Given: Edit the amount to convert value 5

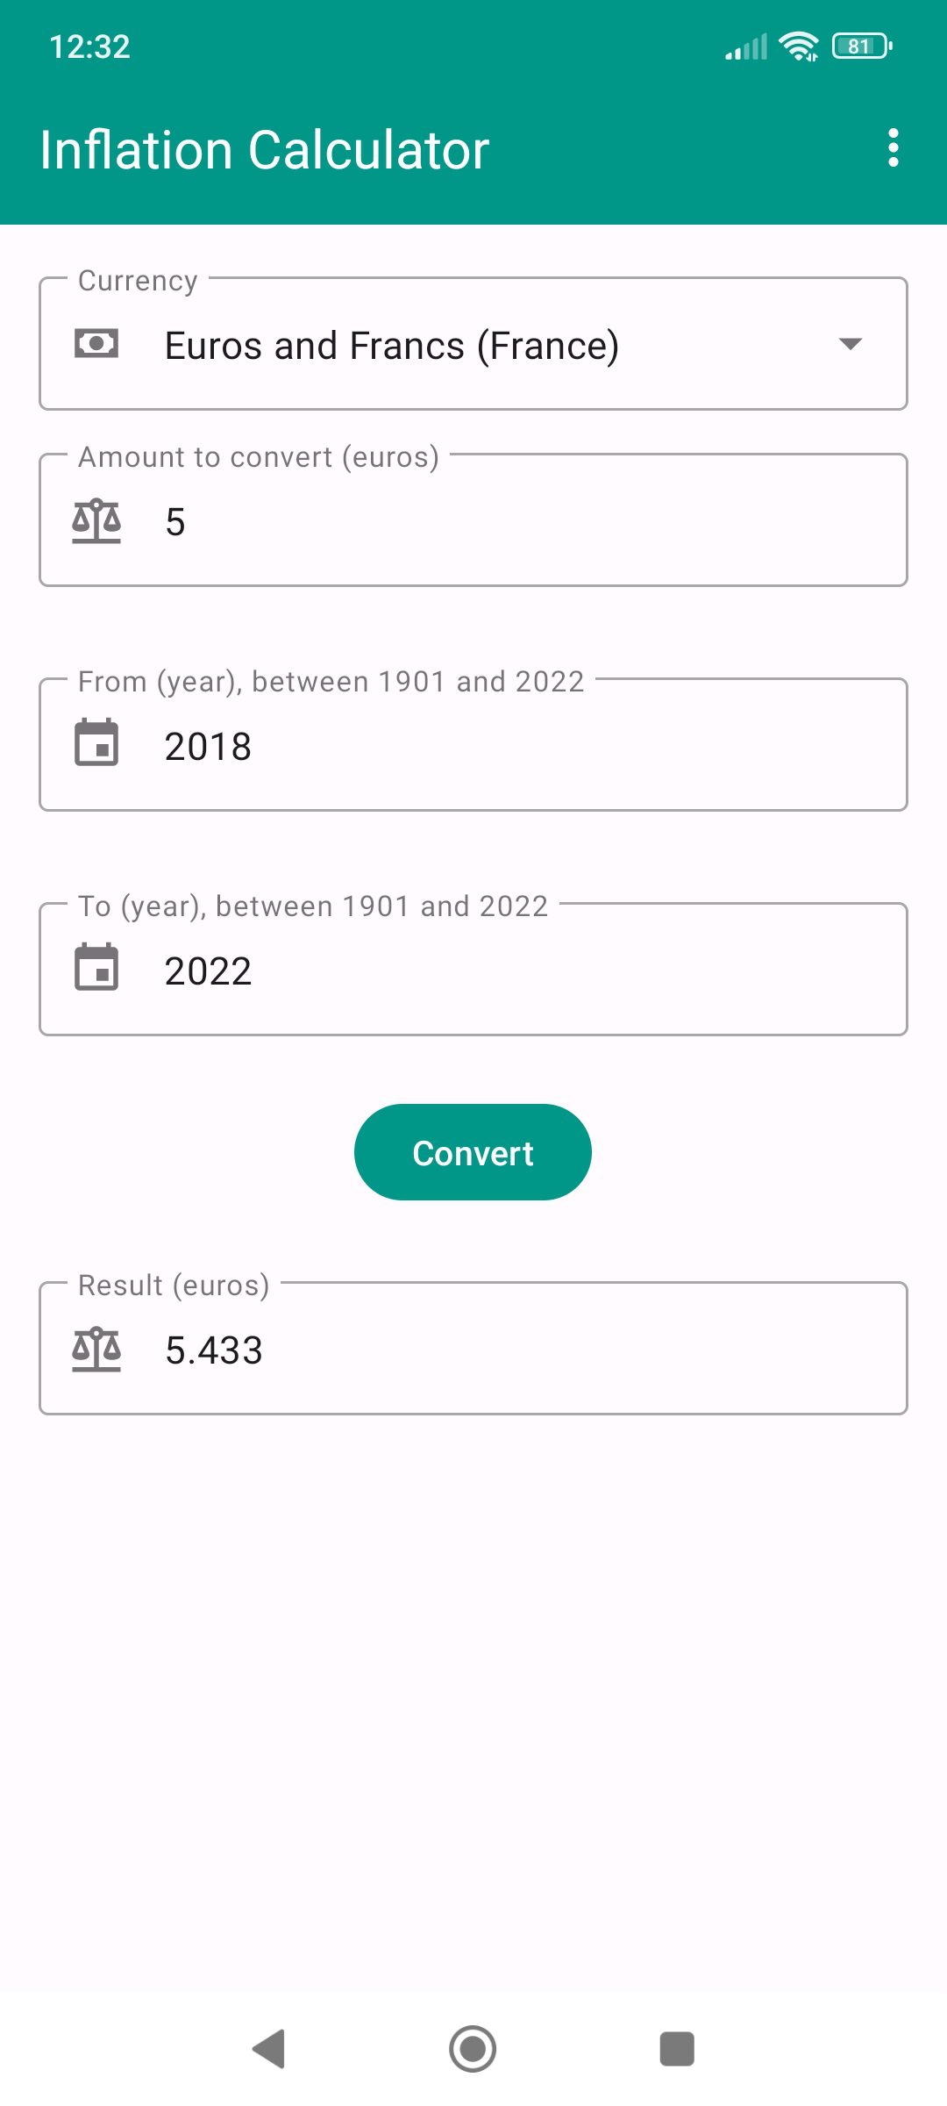Looking at the screenshot, I should 526,522.
